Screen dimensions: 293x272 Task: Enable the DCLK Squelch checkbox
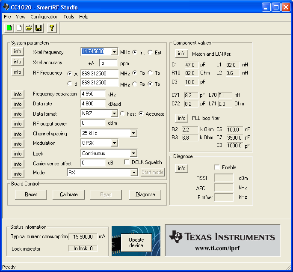127,162
